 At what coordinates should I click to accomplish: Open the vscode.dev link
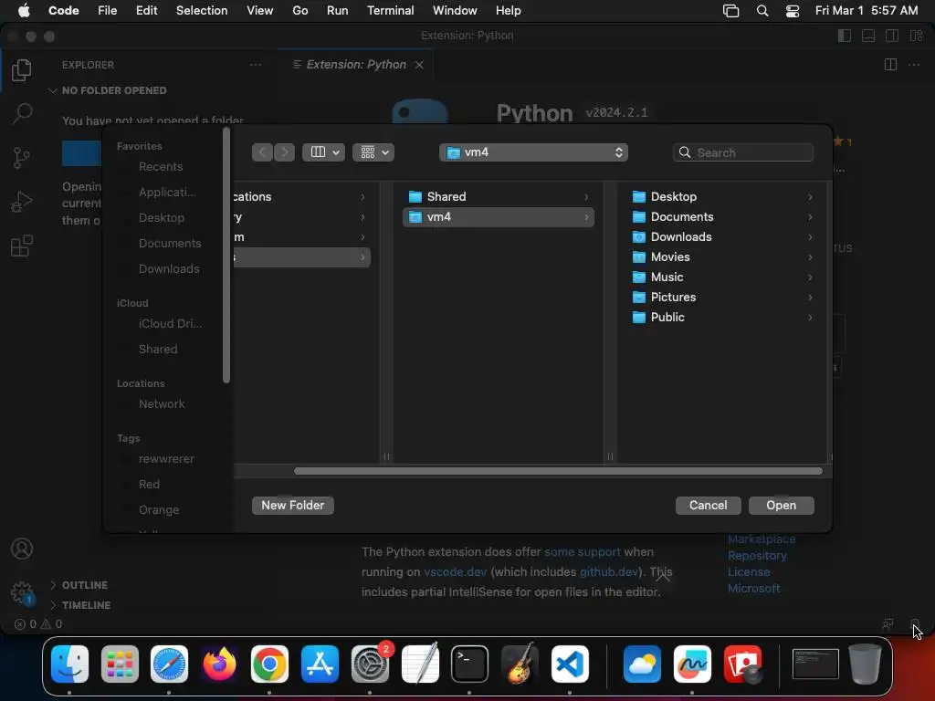coord(455,572)
